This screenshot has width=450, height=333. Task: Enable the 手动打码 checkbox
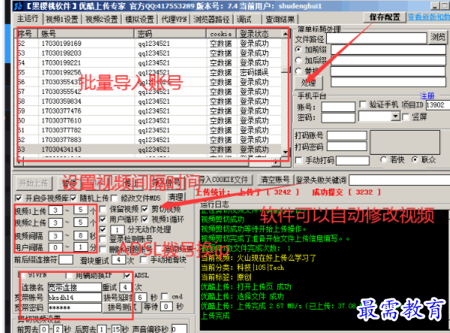[x=299, y=160]
